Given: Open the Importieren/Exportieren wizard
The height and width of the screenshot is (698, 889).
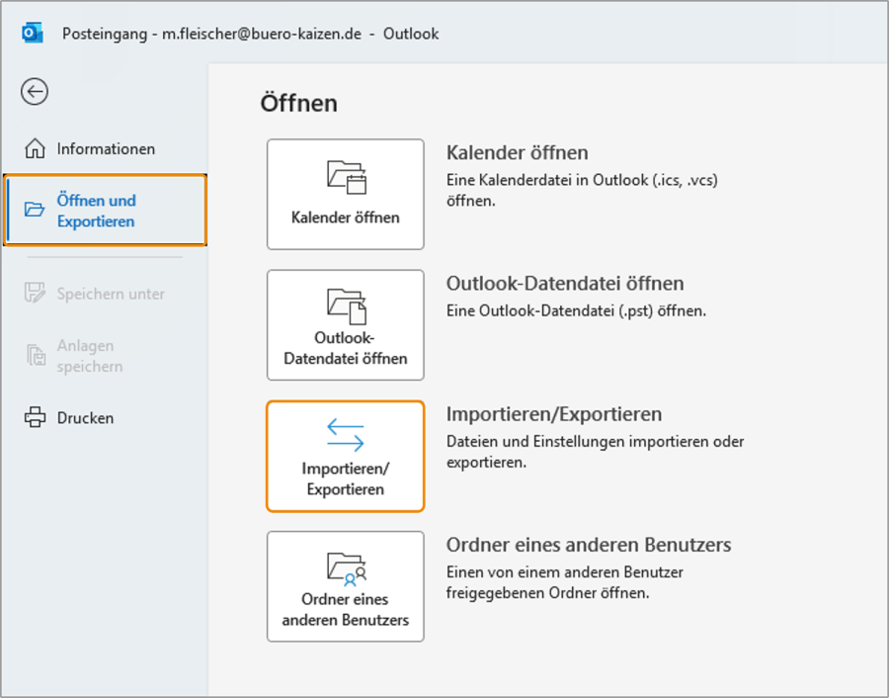Looking at the screenshot, I should click(x=345, y=457).
